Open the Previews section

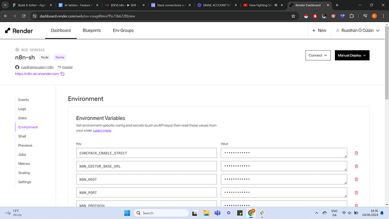pyautogui.click(x=25, y=146)
